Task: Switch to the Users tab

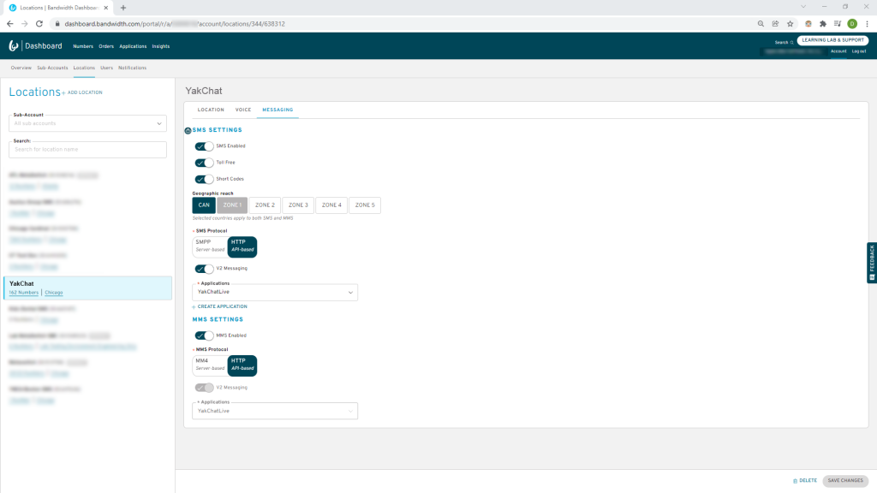Action: click(x=107, y=68)
